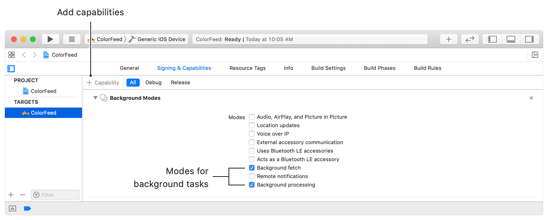Click the Filter field in sidebar
548x220 pixels.
56,195
